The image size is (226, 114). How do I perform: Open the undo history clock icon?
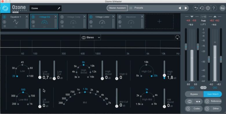tap(202, 8)
